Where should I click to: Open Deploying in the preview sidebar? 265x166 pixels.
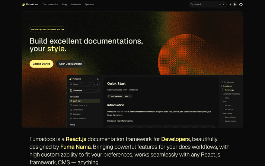[x=77, y=114]
